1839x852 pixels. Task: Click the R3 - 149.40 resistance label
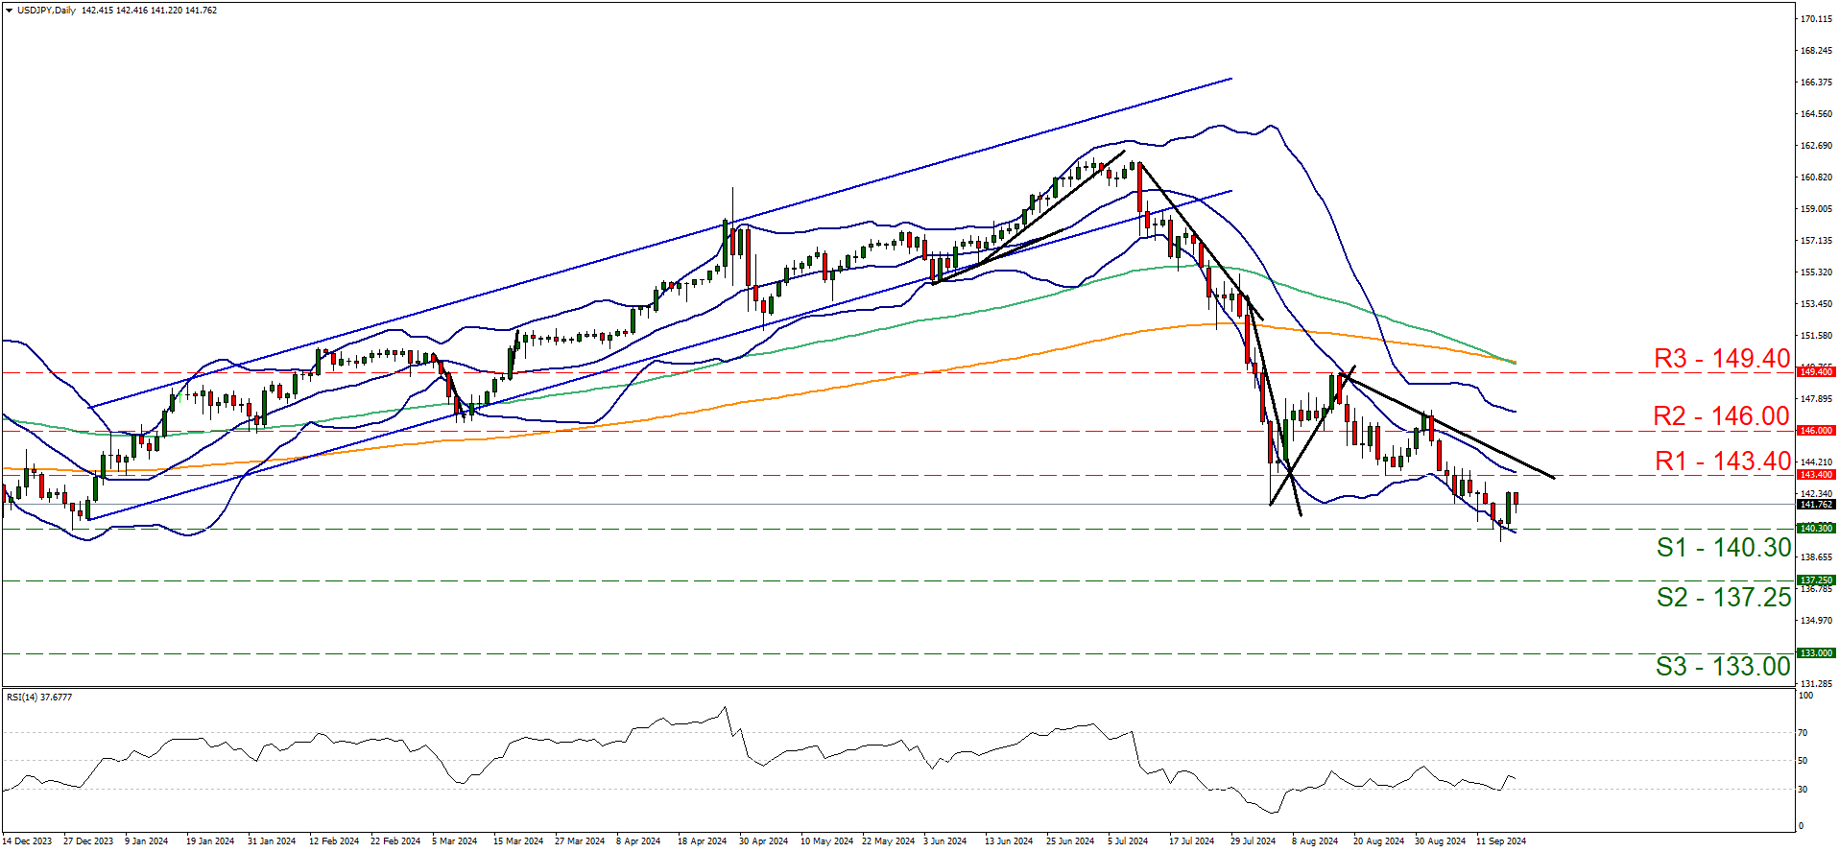1722,359
